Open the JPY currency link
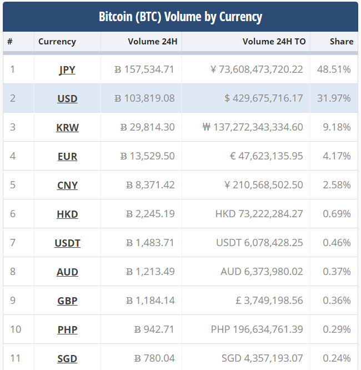This screenshot has width=361, height=370. (x=67, y=70)
